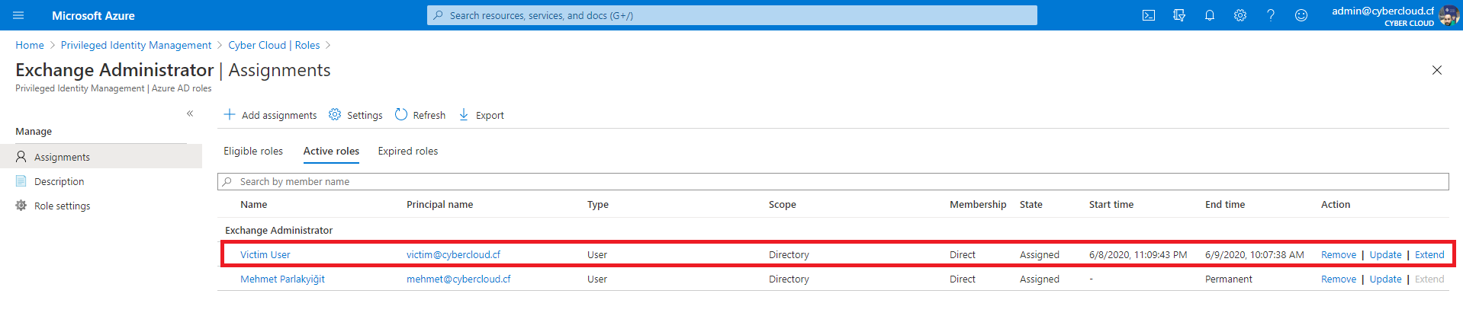Click the Export download arrow icon
The image size is (1463, 316).
click(464, 114)
